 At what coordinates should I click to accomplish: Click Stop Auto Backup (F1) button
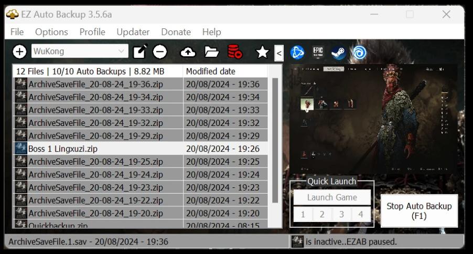click(420, 211)
